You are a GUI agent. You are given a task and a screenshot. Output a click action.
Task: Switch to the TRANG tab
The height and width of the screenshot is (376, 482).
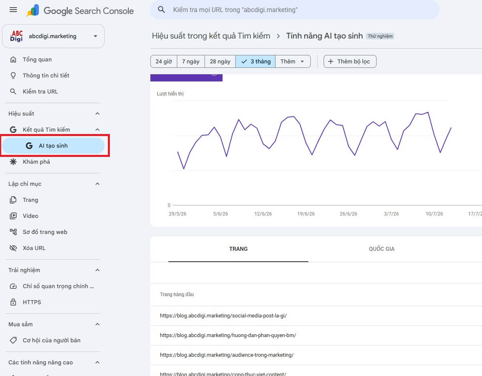[x=238, y=249]
